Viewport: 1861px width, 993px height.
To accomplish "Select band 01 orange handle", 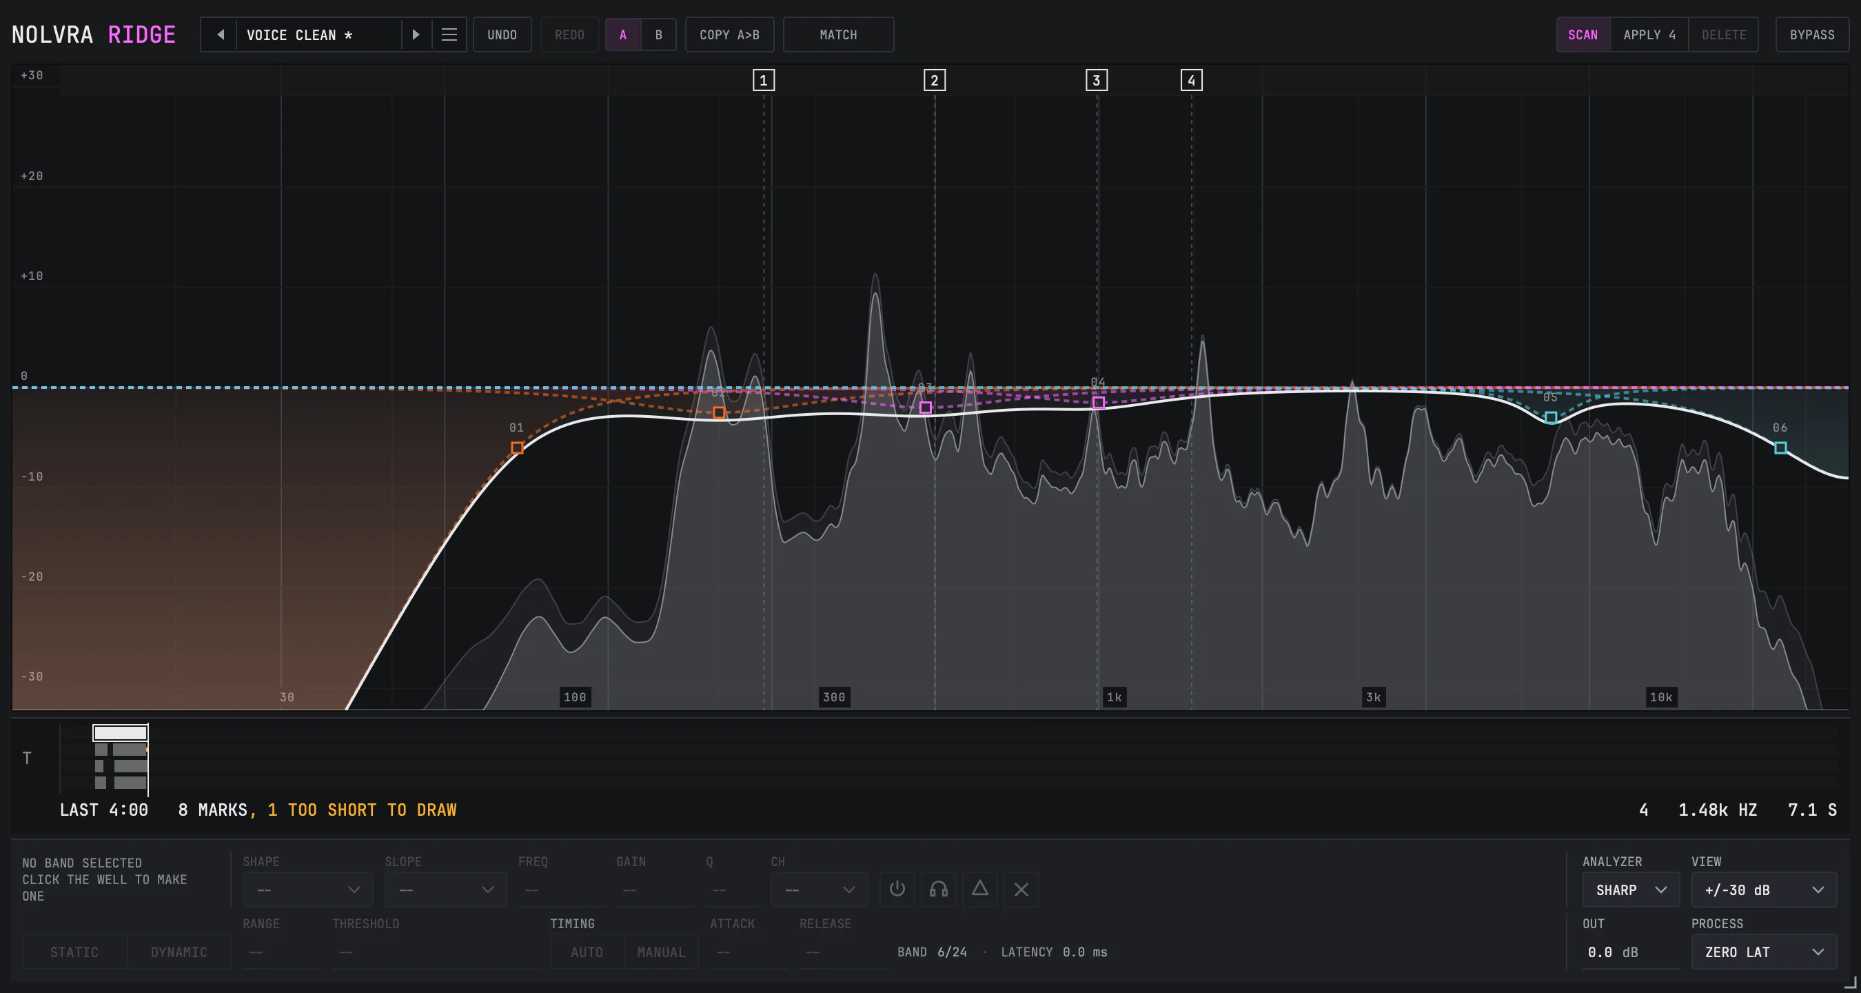I will 517,448.
